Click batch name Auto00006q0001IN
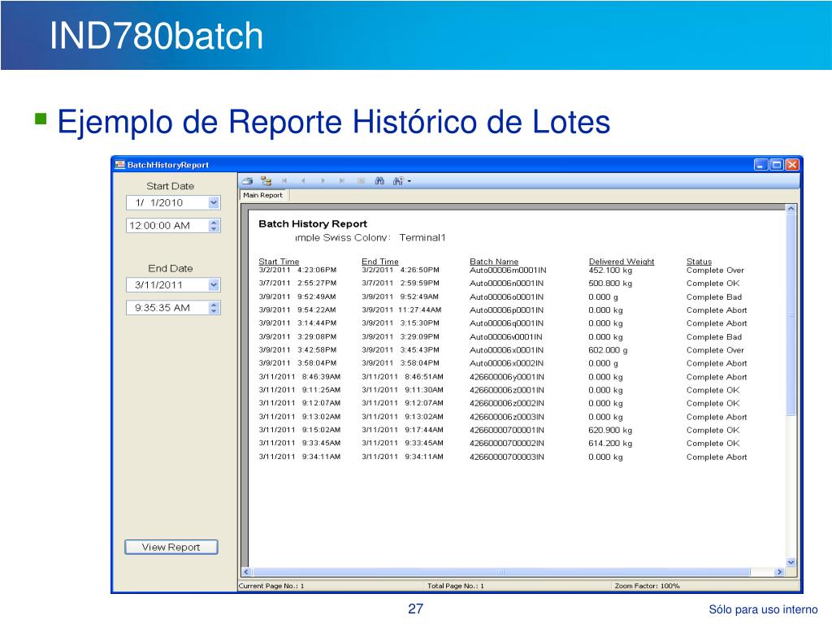 point(507,323)
